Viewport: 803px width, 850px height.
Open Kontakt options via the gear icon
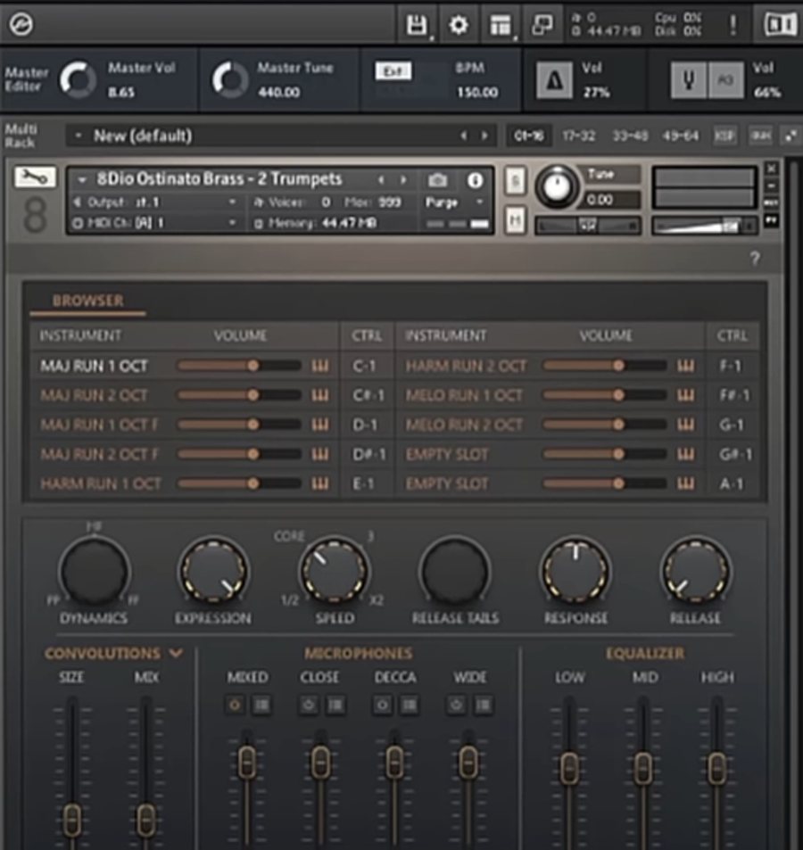(459, 25)
